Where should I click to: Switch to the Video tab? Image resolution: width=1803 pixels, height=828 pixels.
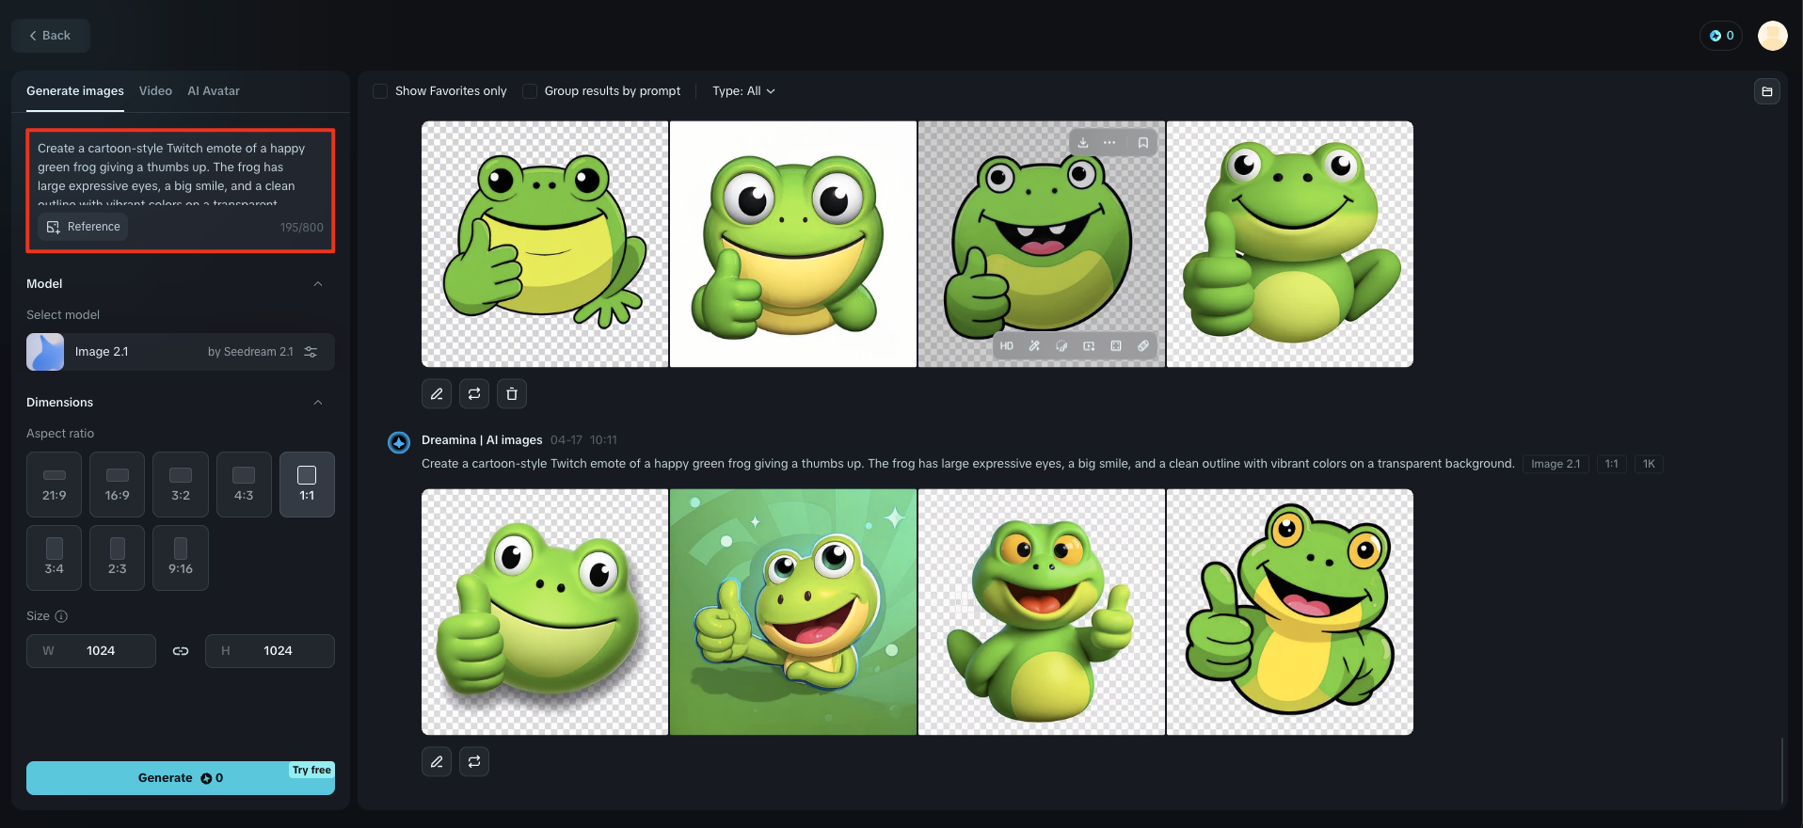(155, 91)
